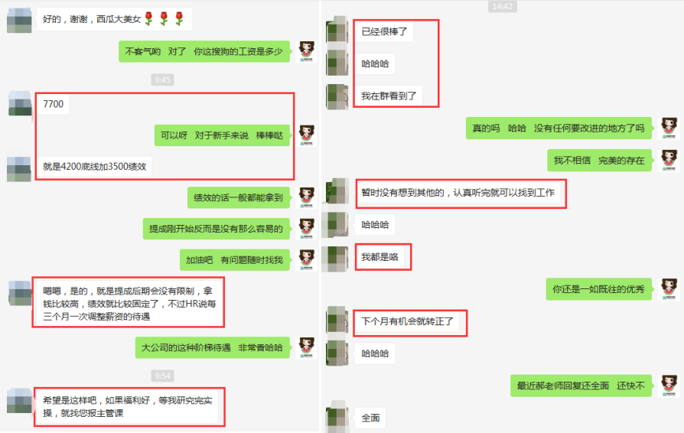Screen dimensions: 684x433
Task: Select the '下个月有机会就转正了' message
Action: coord(408,321)
